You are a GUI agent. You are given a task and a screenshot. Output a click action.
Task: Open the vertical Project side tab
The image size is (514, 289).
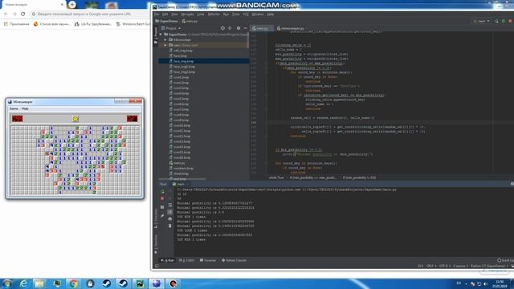156,35
